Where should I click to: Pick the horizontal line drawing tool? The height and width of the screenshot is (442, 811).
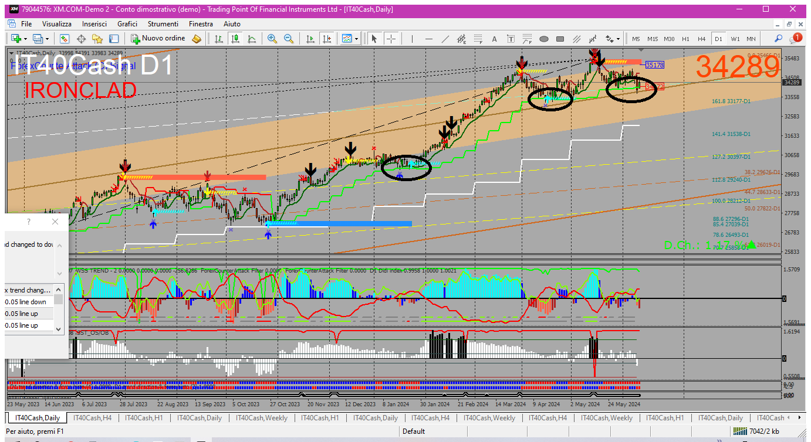point(428,39)
